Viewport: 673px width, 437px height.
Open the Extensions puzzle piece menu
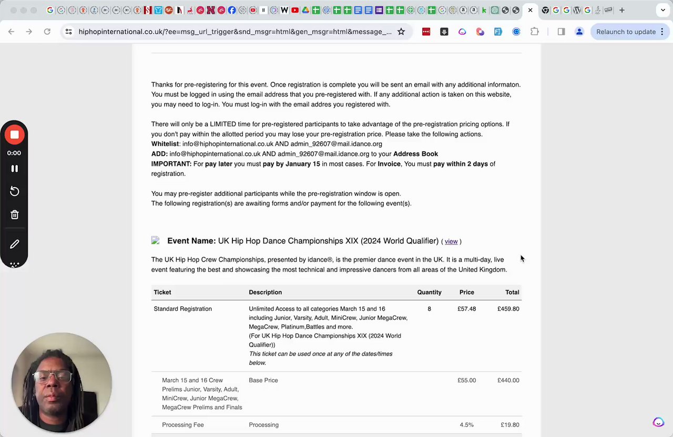pyautogui.click(x=534, y=32)
